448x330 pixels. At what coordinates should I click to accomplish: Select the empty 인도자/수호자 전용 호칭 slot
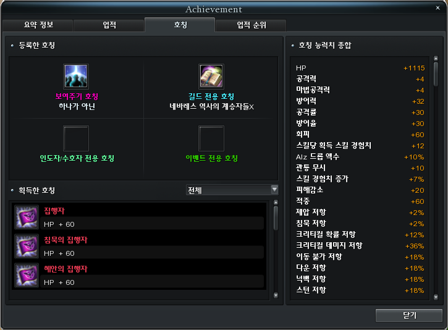pyautogui.click(x=76, y=138)
